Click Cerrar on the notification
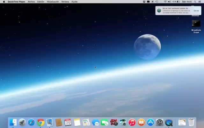The height and width of the screenshot is (128, 204). coord(196,11)
